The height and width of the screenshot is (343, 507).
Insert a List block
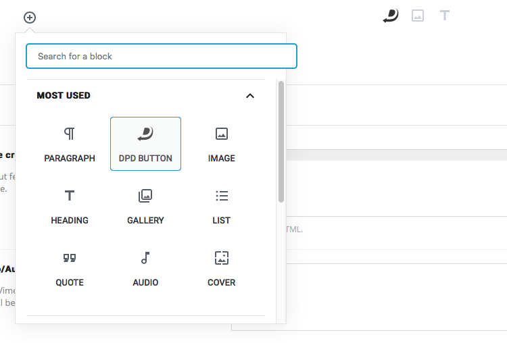pos(222,206)
